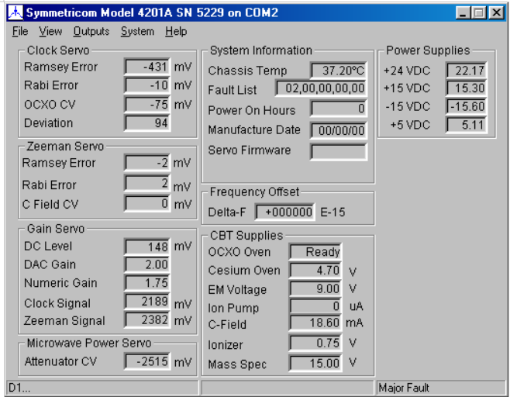Open the Help menu
Image resolution: width=510 pixels, height=397 pixels.
pos(176,32)
